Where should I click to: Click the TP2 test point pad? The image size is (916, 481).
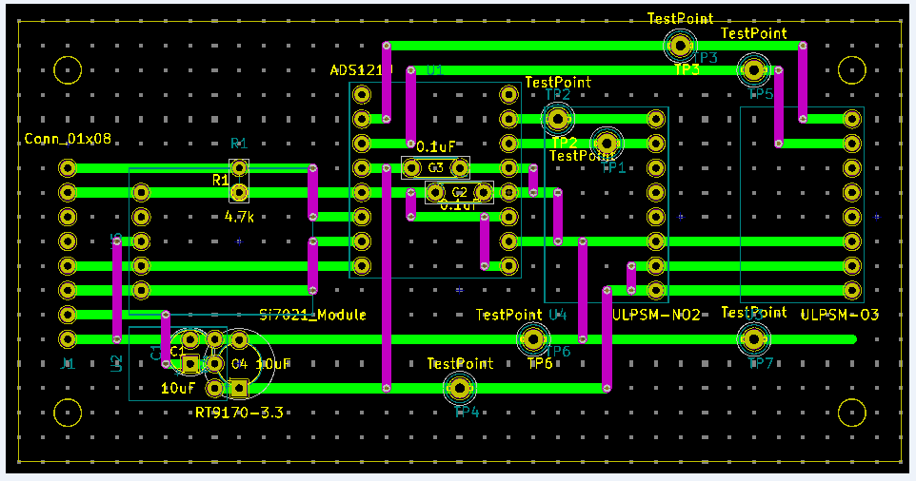tap(557, 119)
